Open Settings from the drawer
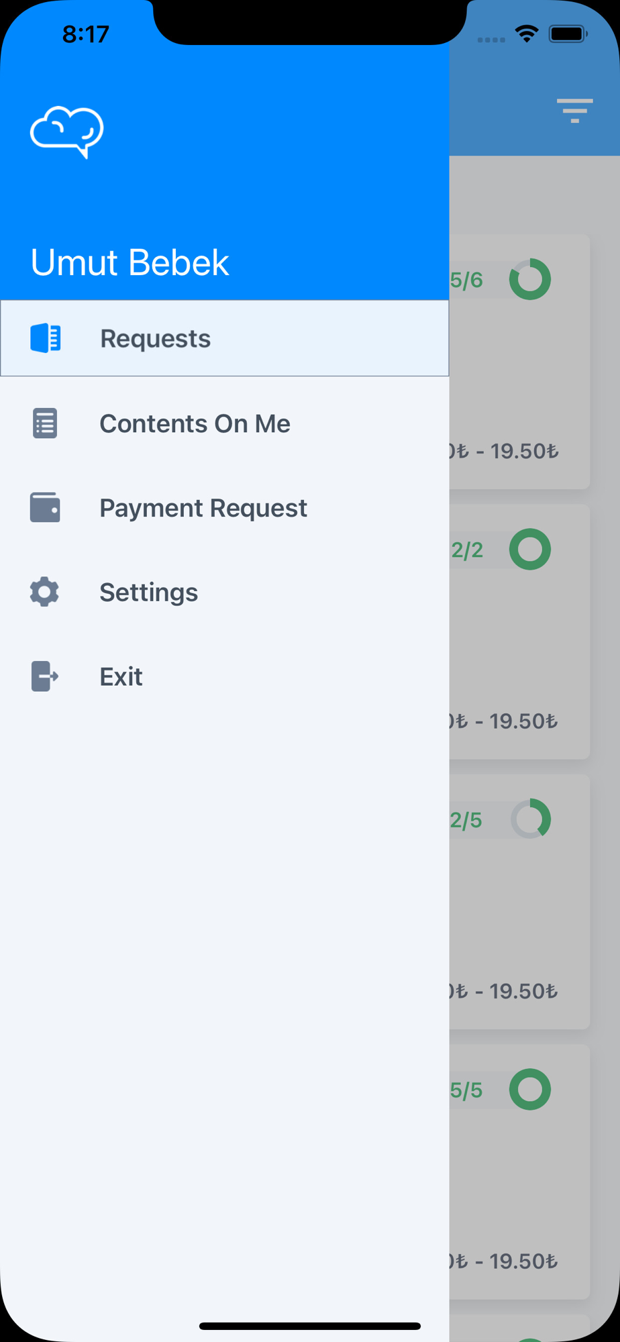 (225, 592)
